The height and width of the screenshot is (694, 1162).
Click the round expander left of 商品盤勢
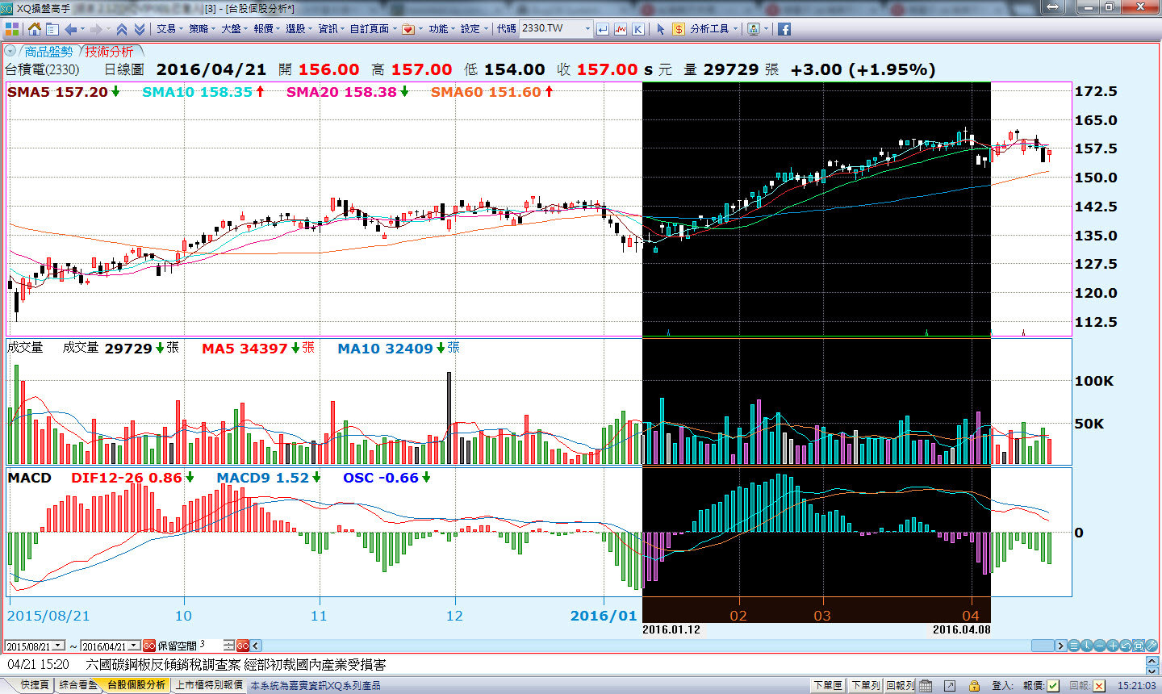point(10,51)
